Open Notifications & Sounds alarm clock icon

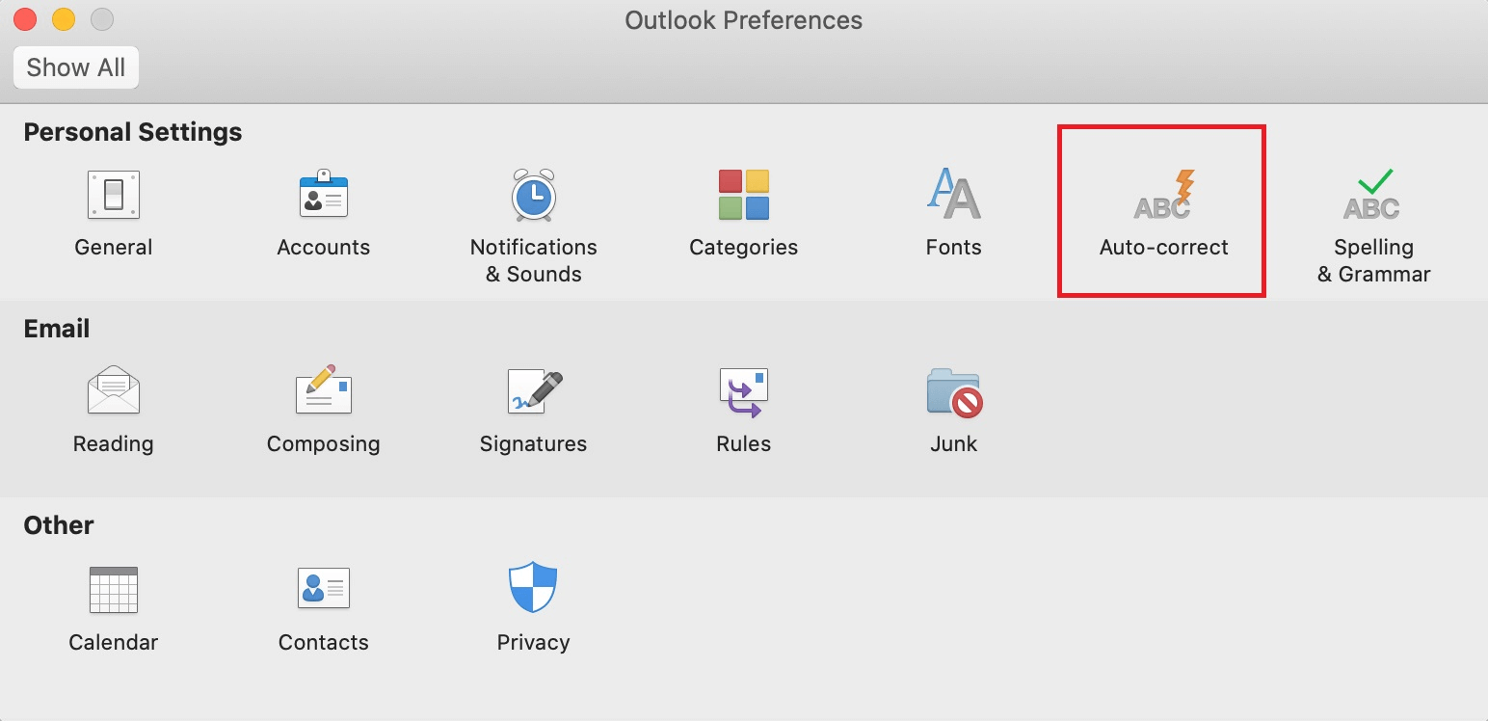coord(533,195)
